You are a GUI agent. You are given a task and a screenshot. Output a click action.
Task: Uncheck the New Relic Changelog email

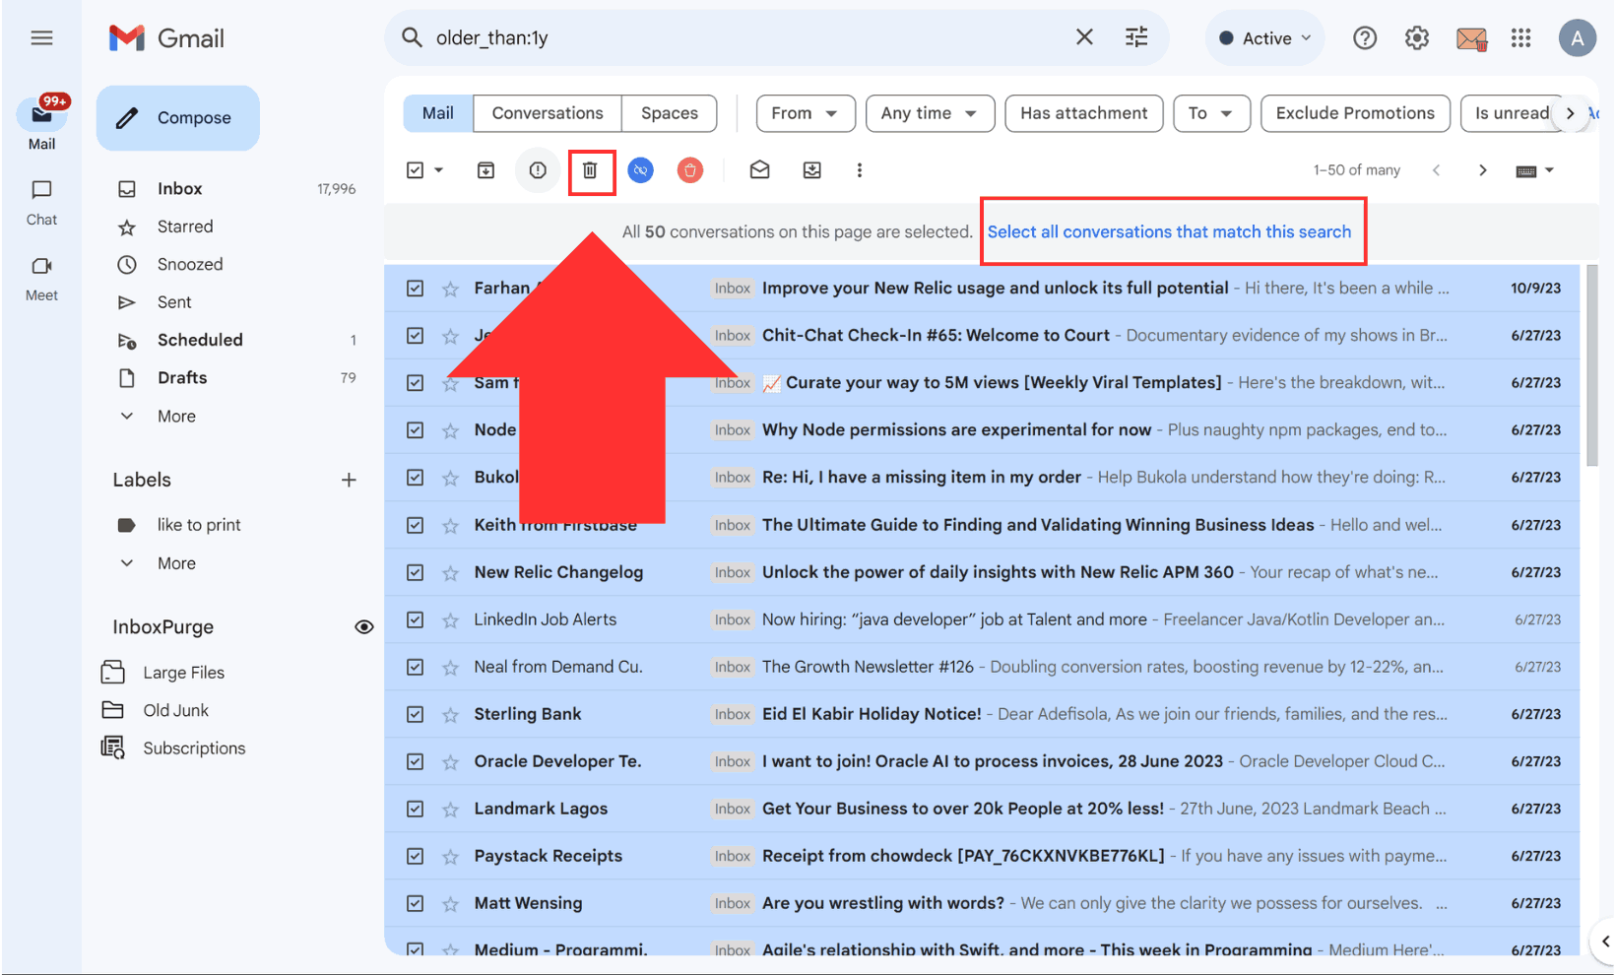tap(415, 572)
